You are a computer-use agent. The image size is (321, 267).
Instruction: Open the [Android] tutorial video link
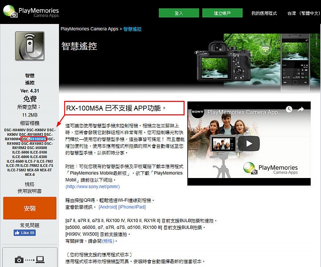pyautogui.click(x=108, y=207)
